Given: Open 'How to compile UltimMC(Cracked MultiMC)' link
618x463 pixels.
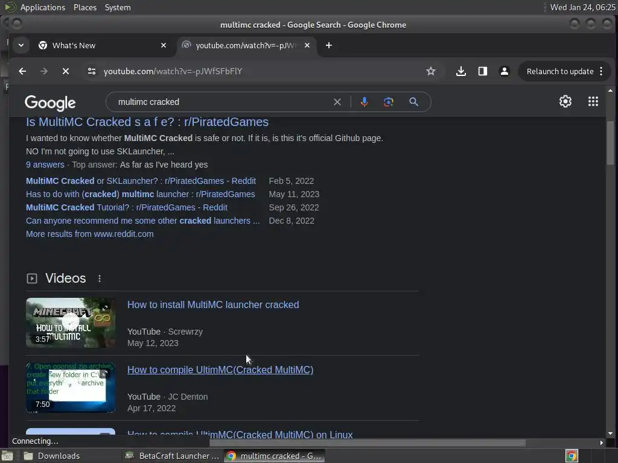Looking at the screenshot, I should coord(220,370).
